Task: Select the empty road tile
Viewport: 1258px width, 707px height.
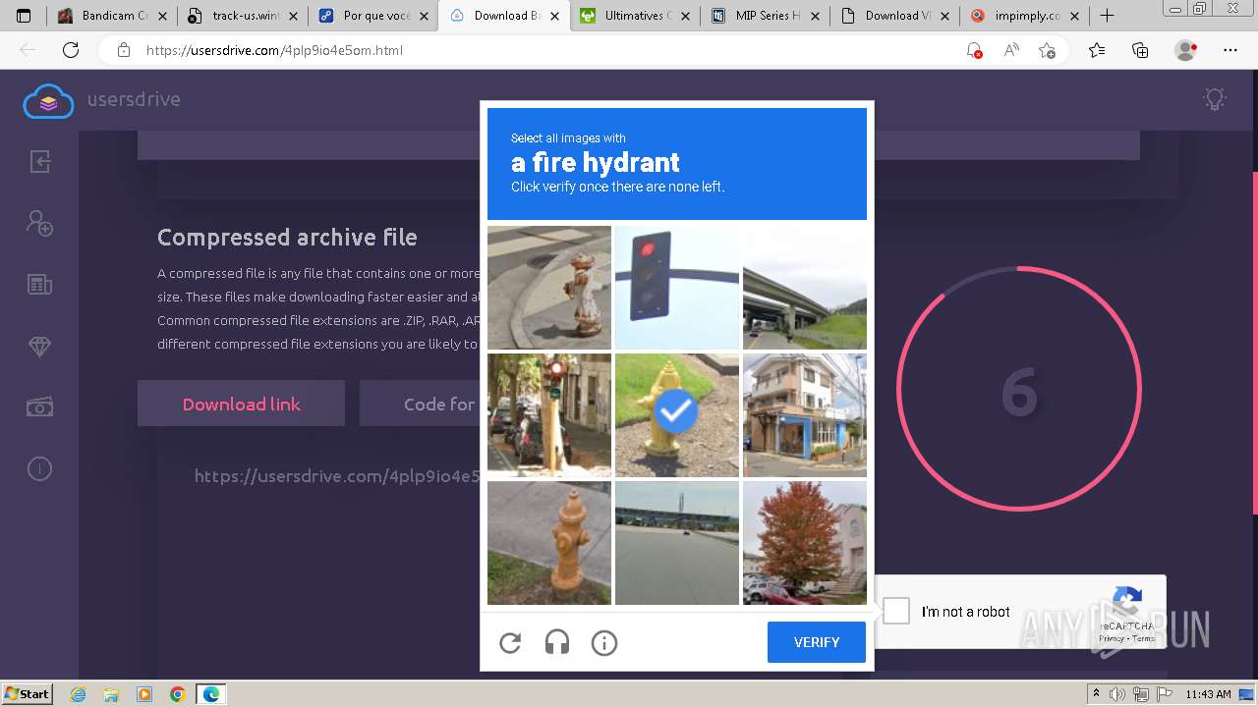Action: click(x=677, y=543)
